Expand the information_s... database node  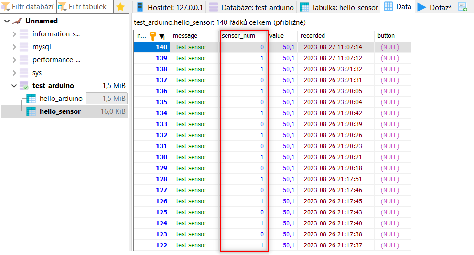(14, 34)
